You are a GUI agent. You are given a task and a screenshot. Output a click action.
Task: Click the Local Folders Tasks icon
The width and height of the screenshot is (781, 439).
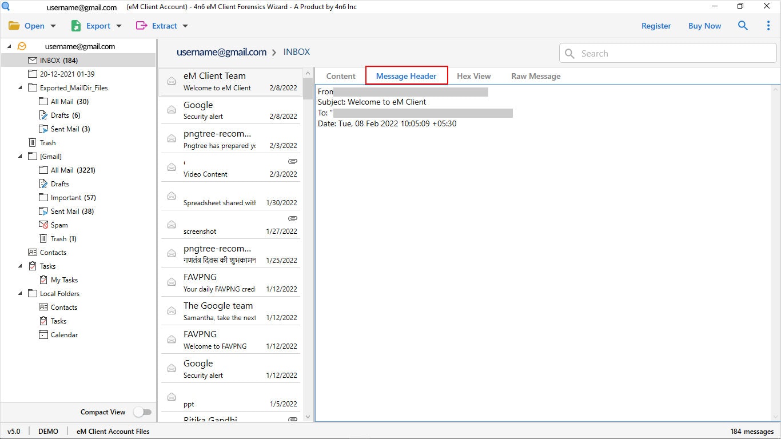click(x=43, y=321)
